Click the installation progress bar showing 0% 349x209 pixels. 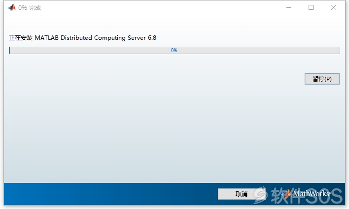[174, 50]
